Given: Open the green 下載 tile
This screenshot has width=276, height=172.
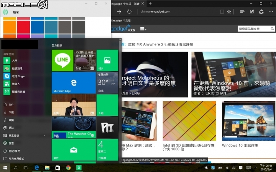Looking at the screenshot, I should [x=107, y=105].
